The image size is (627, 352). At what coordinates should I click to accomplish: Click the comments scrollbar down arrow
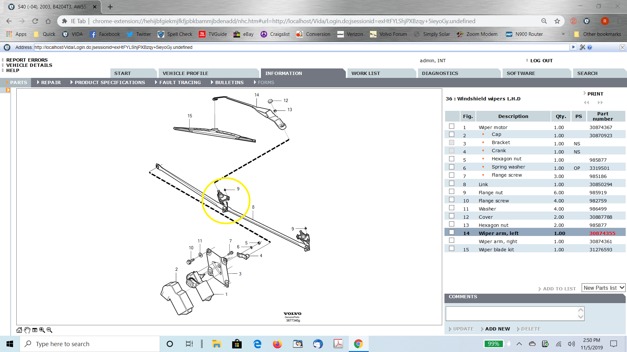[581, 317]
